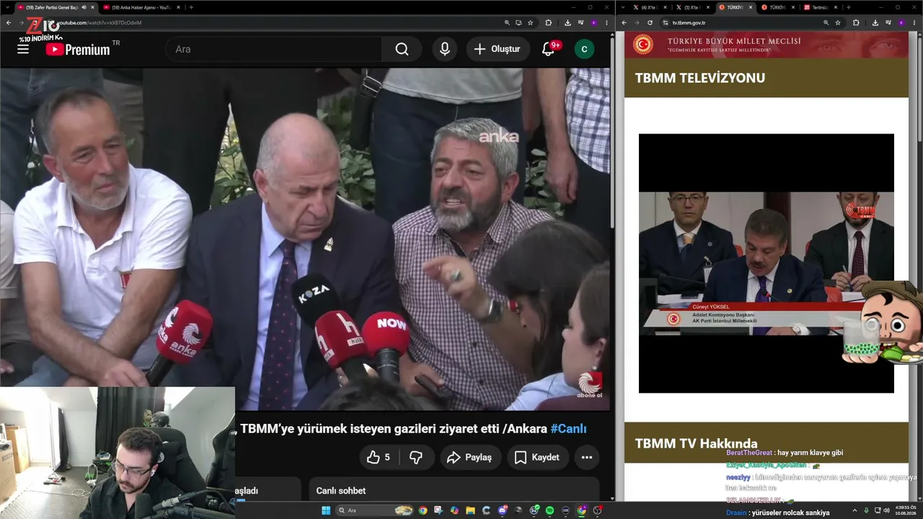Click the TBMM TV live video player
The width and height of the screenshot is (923, 519).
point(766,263)
